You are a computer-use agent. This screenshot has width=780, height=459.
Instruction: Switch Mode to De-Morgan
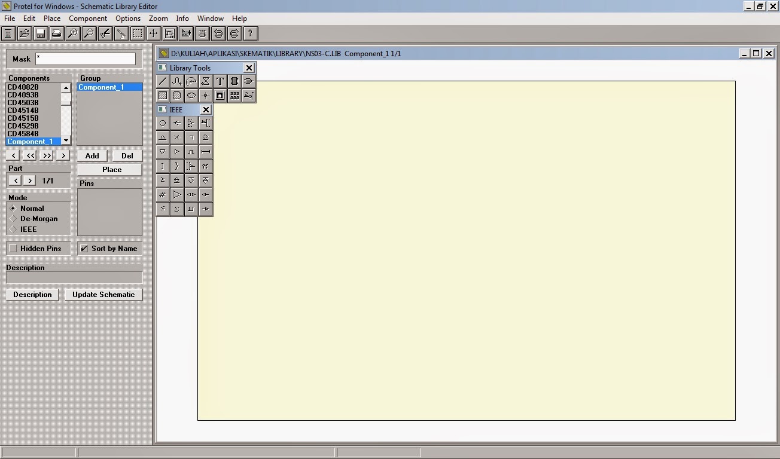[x=13, y=219]
